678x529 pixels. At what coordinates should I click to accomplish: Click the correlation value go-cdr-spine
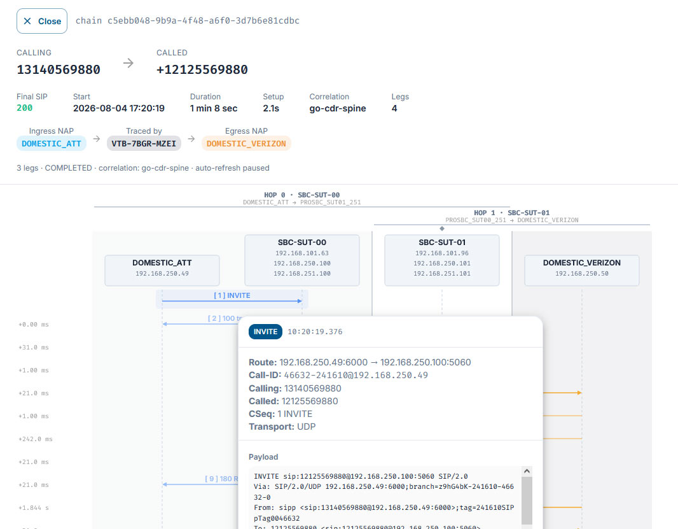coord(338,109)
